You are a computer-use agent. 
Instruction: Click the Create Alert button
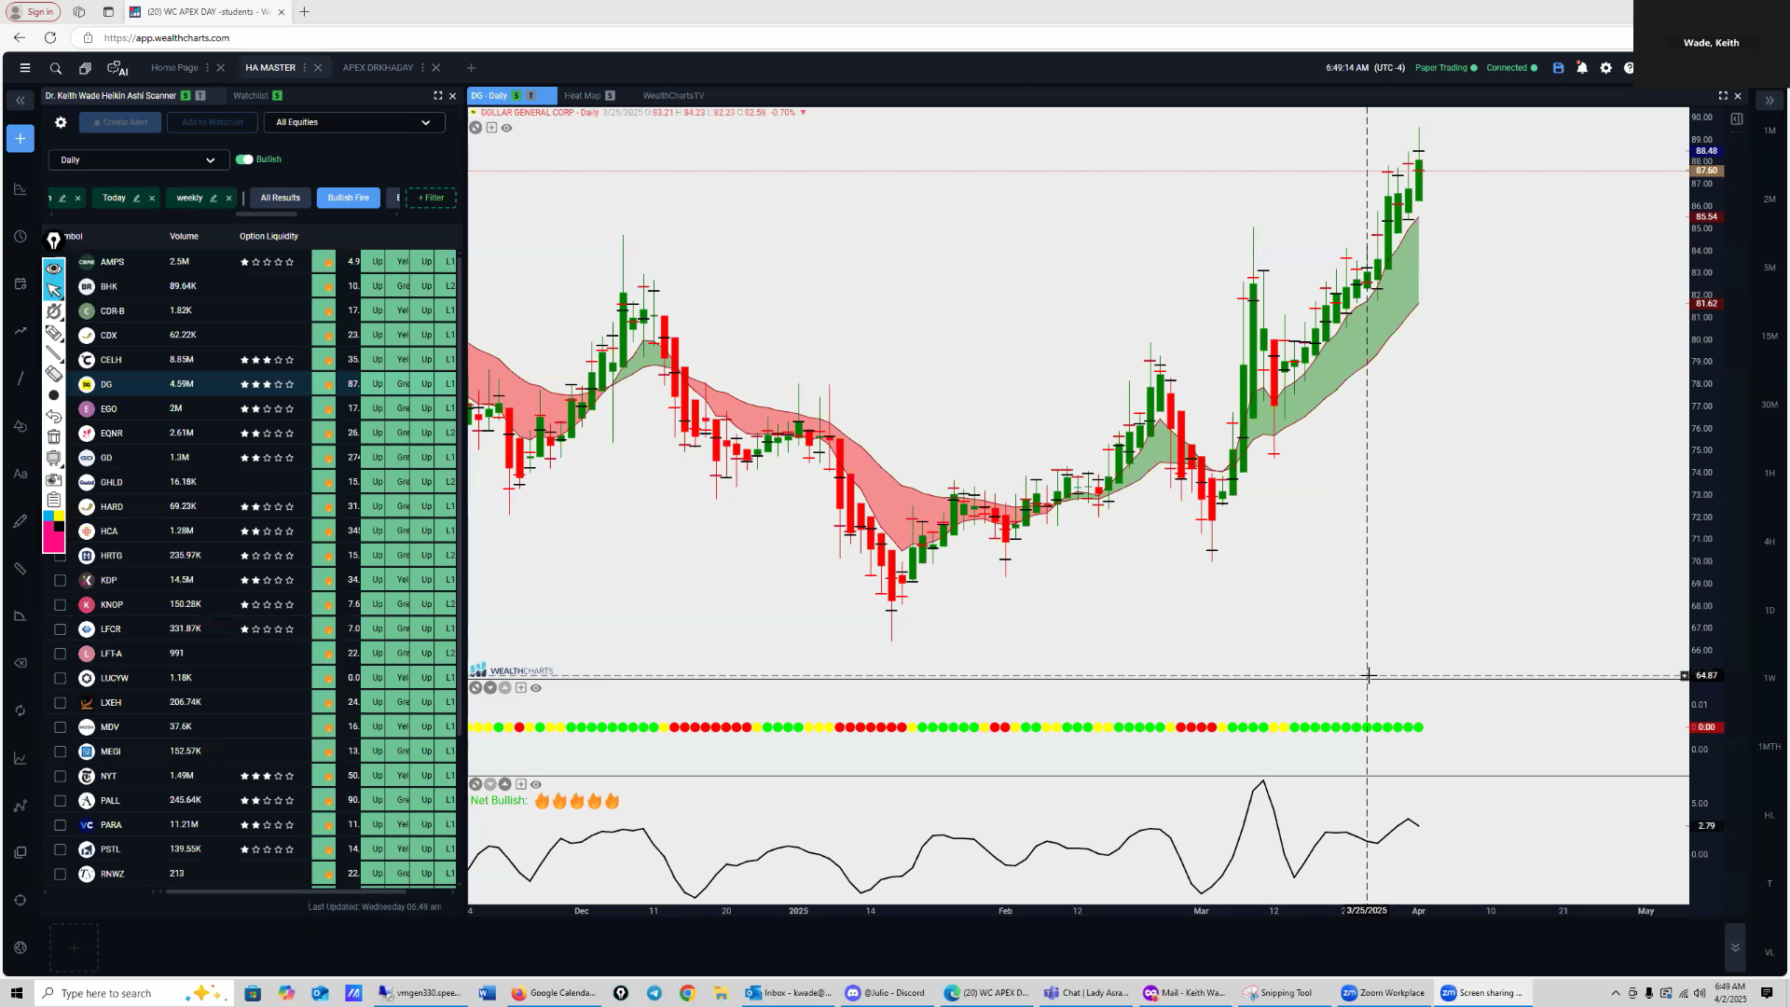[120, 122]
